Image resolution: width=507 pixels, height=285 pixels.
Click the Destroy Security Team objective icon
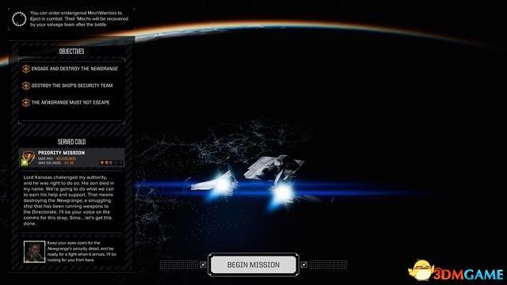pos(26,85)
